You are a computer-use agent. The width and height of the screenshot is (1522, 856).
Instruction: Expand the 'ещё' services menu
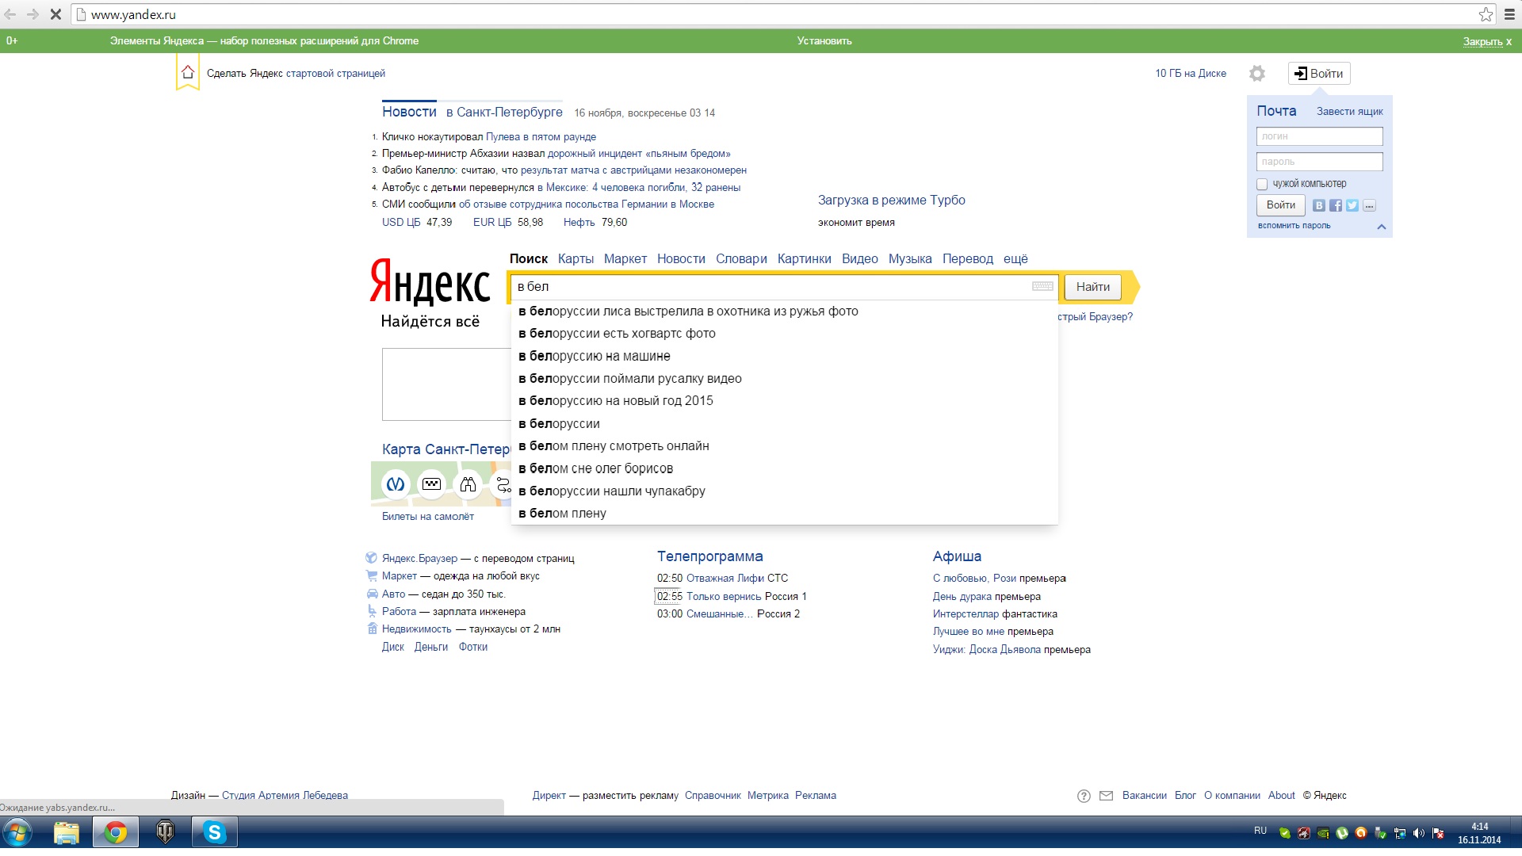(1015, 258)
